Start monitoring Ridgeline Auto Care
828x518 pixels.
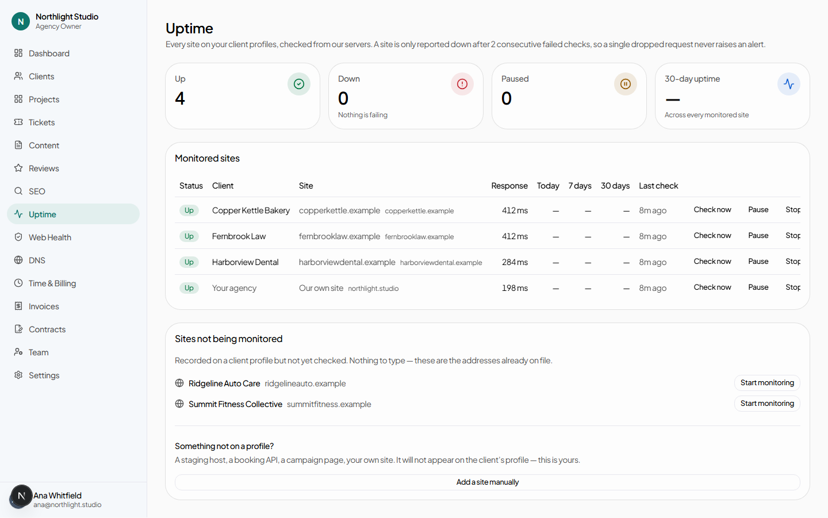point(767,382)
